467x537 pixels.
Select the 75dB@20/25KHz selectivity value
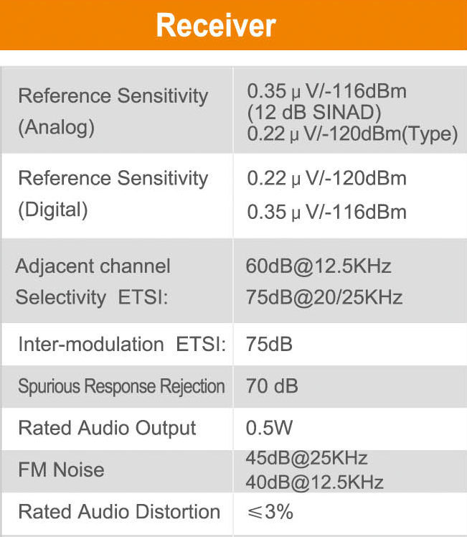tap(324, 296)
